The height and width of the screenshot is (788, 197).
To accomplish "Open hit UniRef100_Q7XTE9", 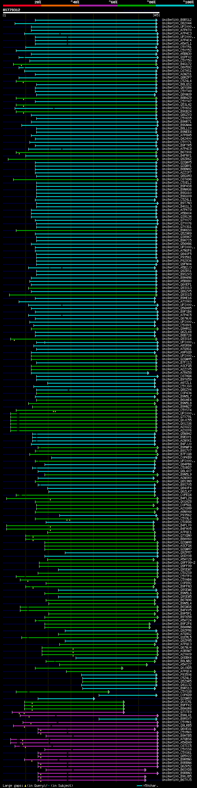I will click(177, 712).
